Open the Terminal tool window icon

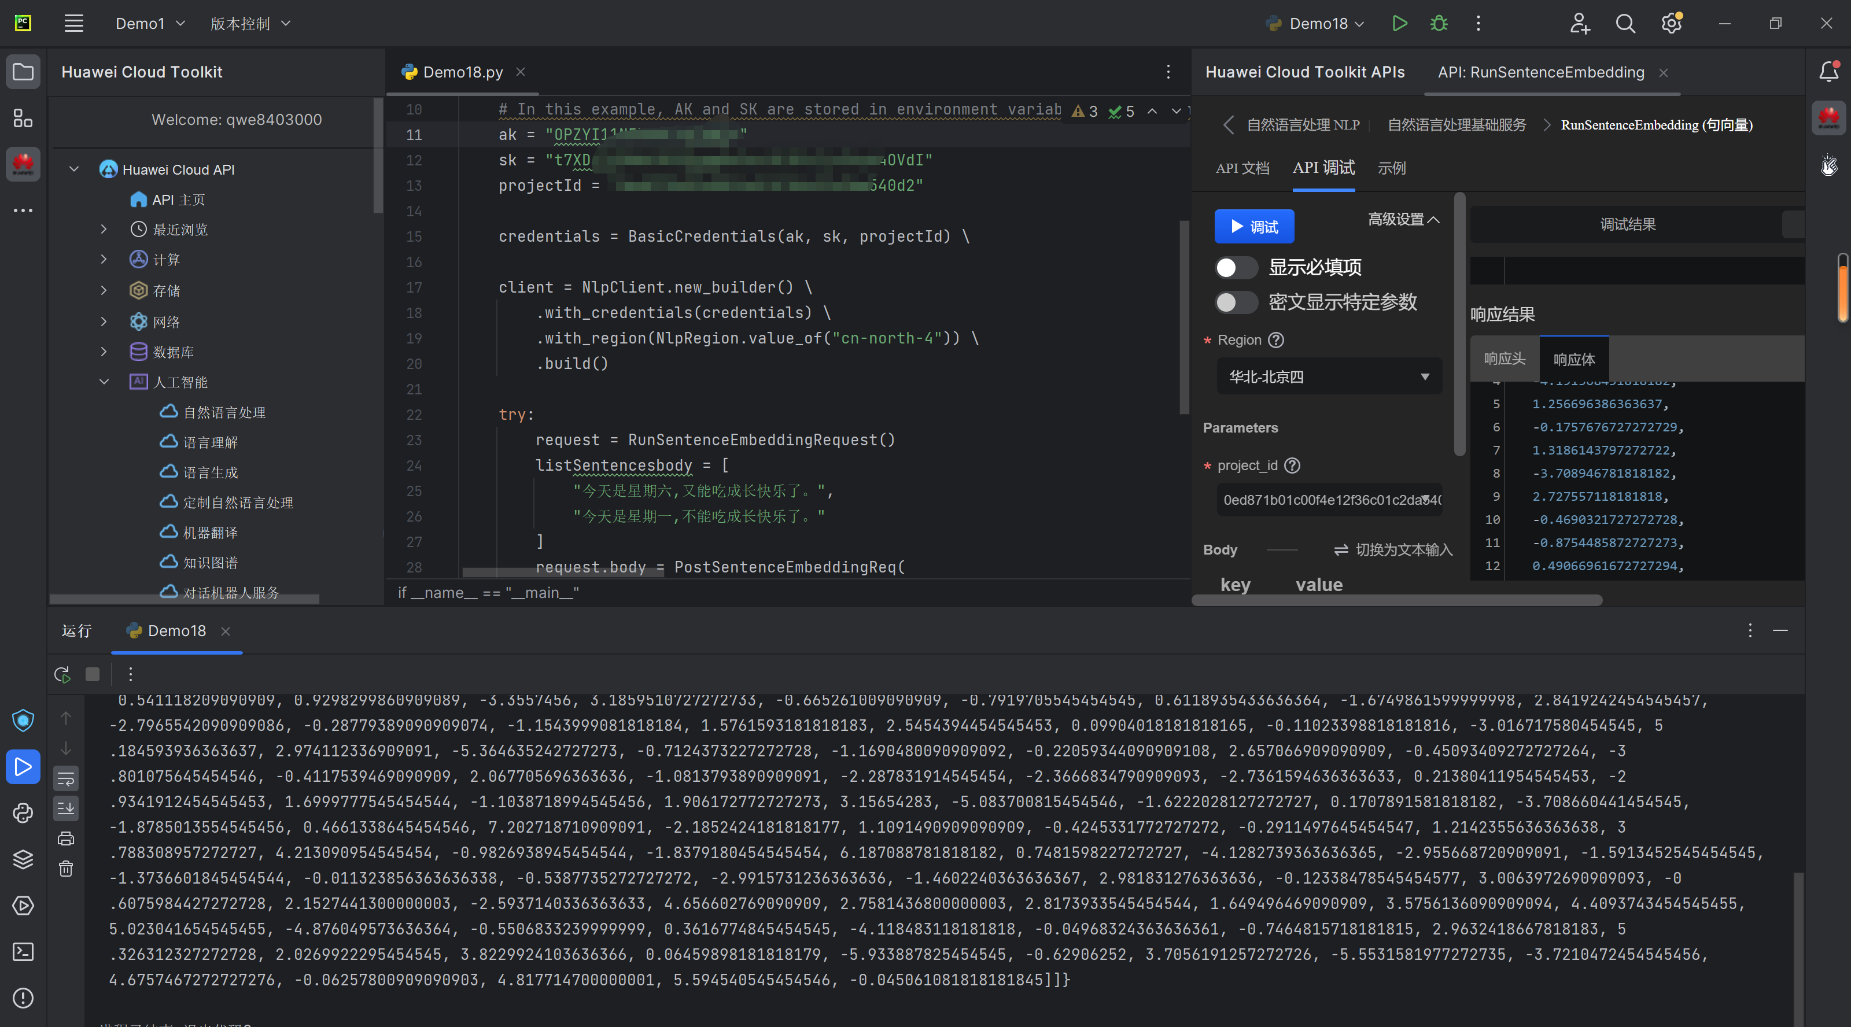[x=23, y=952]
